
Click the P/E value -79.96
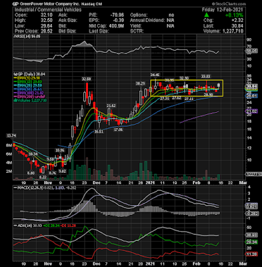tap(117, 15)
